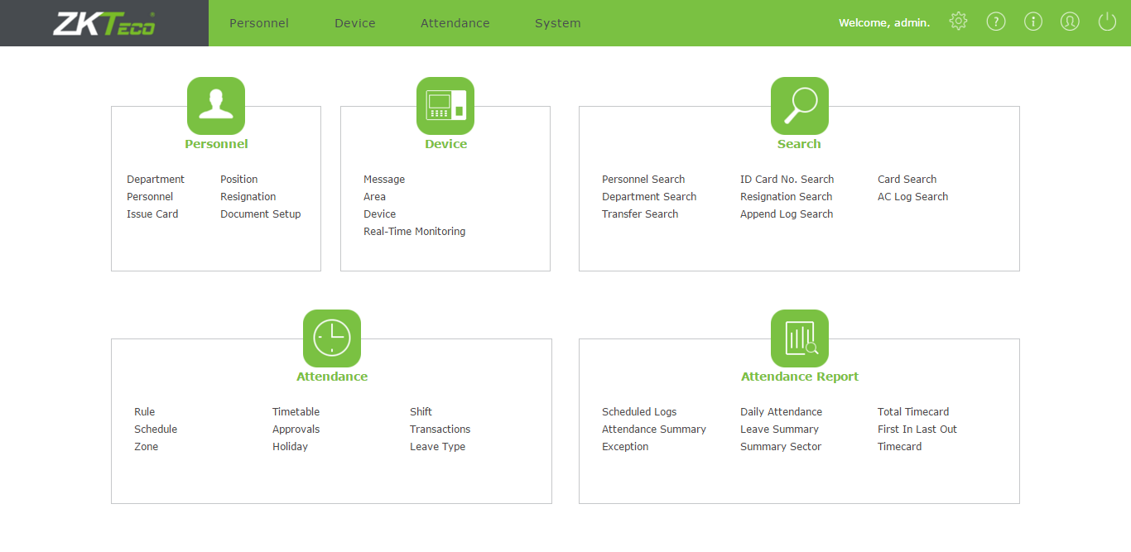Click the Device terminal icon
Image resolution: width=1131 pixels, height=552 pixels.
tap(445, 106)
